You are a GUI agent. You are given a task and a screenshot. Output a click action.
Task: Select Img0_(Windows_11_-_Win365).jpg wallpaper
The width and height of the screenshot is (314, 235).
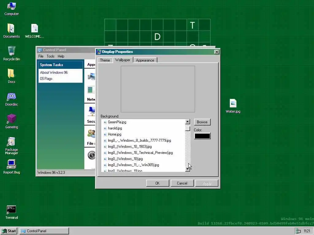point(143,165)
